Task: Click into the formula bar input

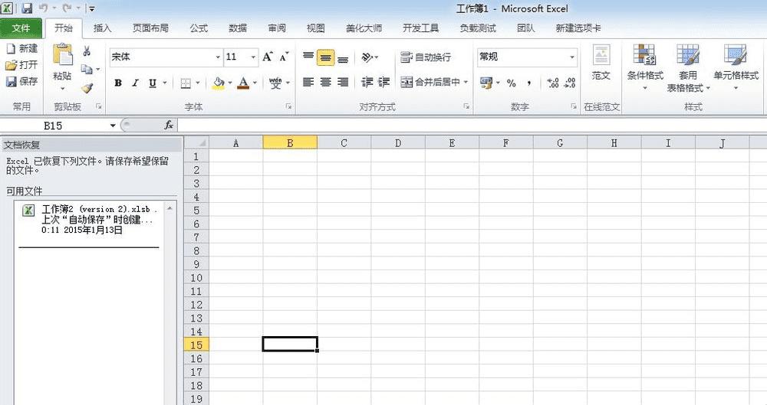Action: 472,126
